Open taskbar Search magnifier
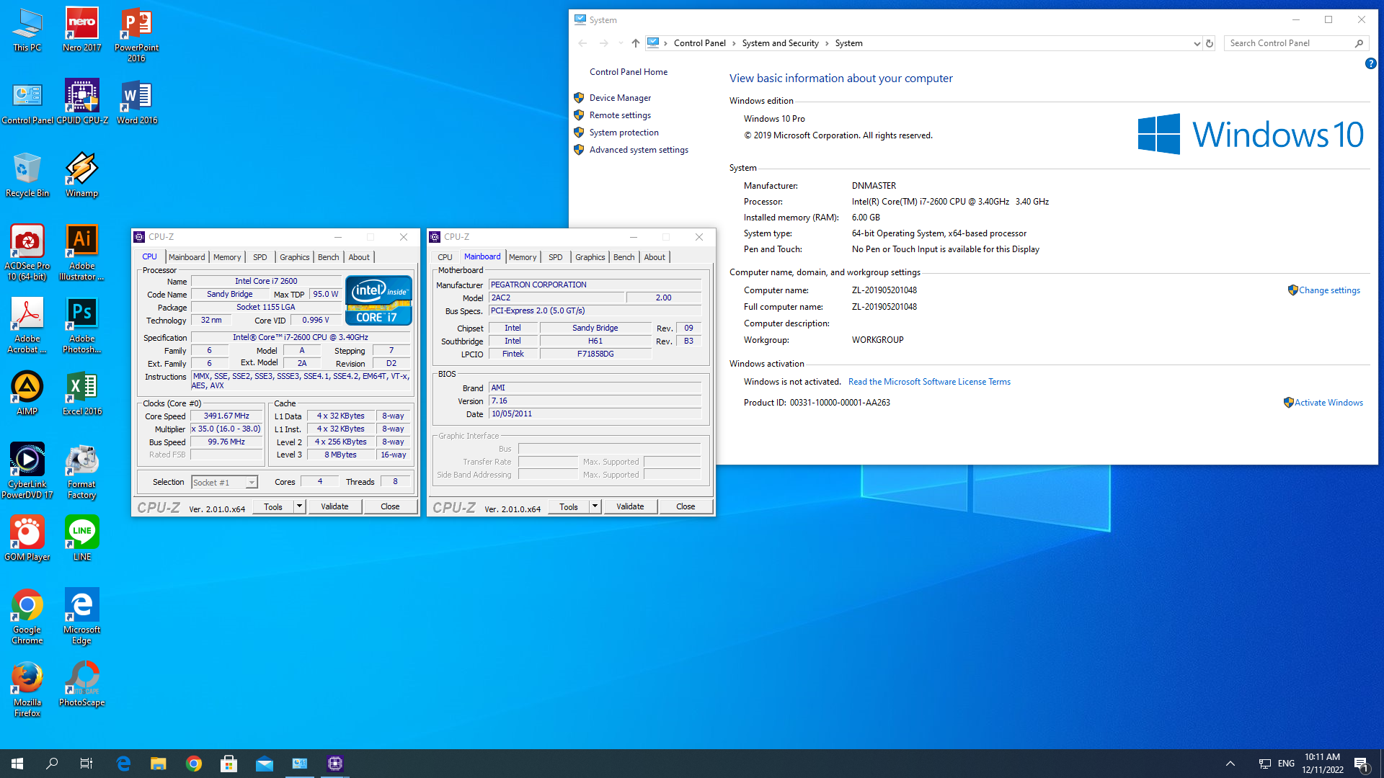Screen dimensions: 1384x778 coord(52,764)
